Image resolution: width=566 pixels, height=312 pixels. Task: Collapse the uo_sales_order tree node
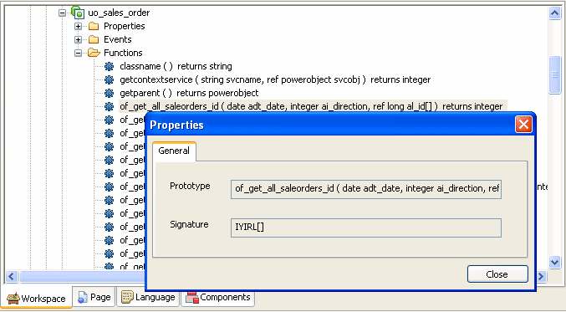(63, 13)
